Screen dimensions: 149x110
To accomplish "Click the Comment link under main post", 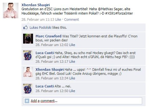I will [71, 20].
